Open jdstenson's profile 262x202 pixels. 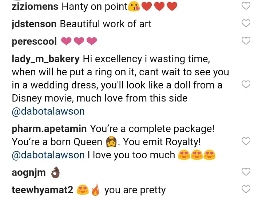pos(34,24)
